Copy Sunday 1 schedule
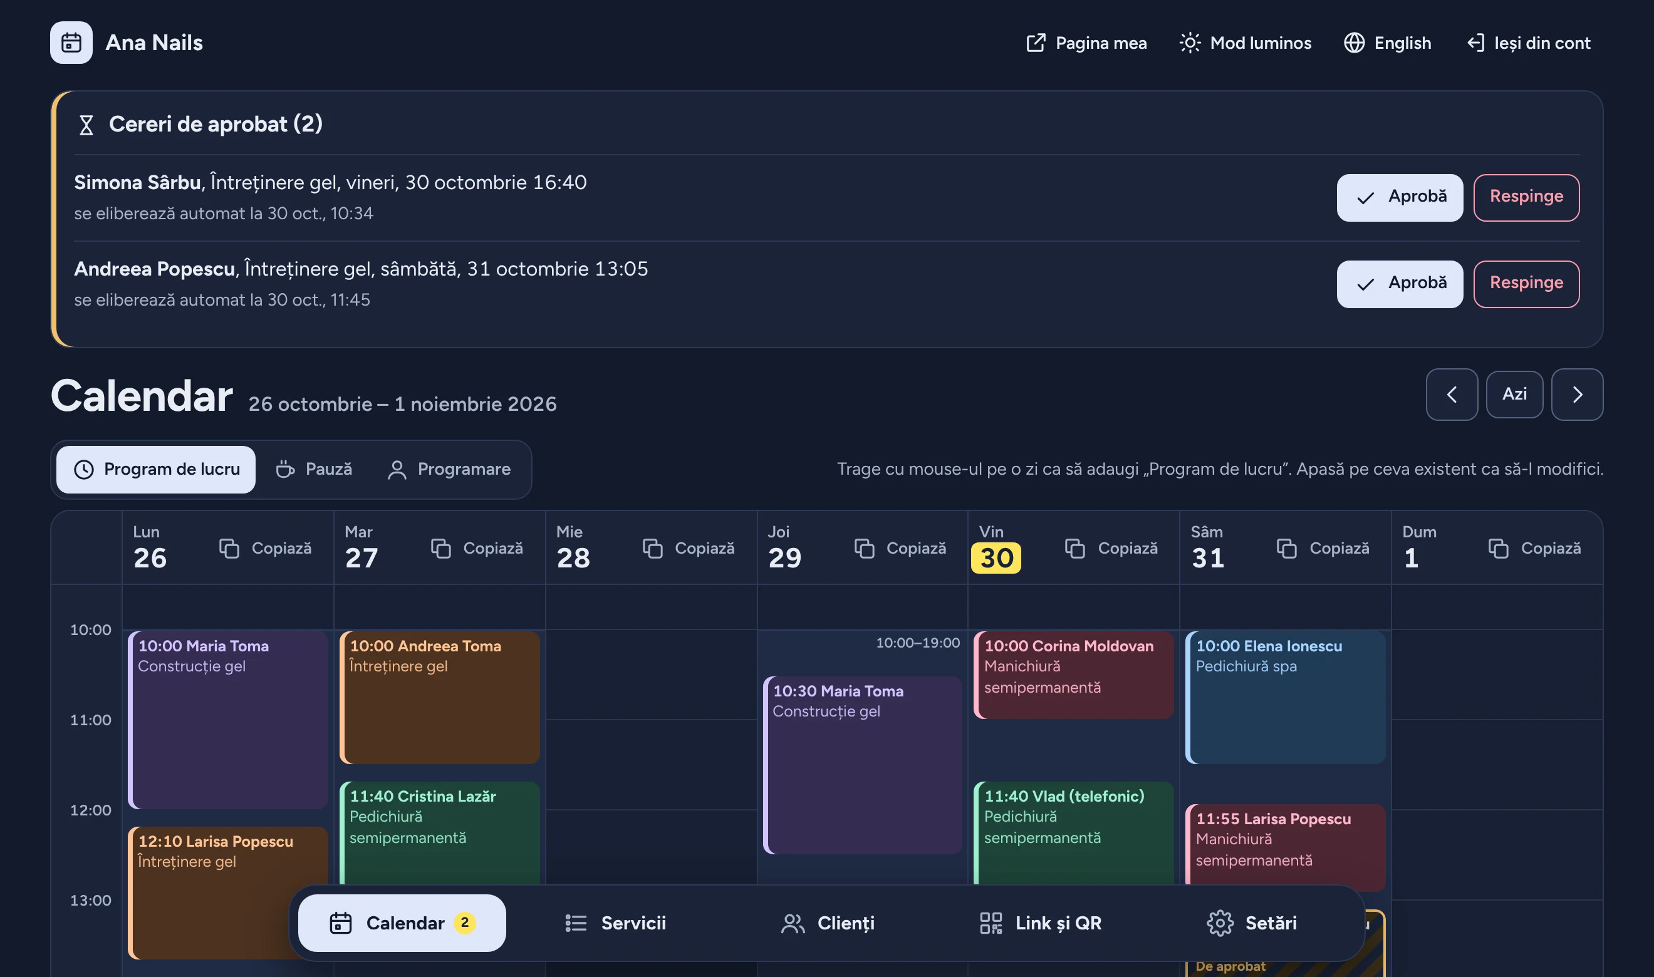 click(1535, 549)
